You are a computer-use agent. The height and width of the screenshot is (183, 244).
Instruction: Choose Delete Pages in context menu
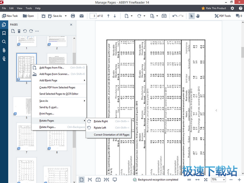point(59,127)
